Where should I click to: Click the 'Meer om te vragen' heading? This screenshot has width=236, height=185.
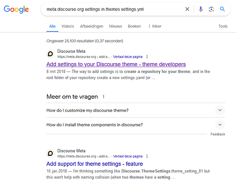[72, 97]
